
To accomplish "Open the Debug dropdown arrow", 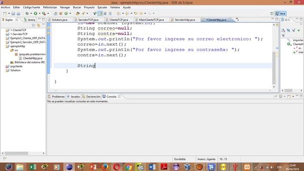I will click(x=31, y=13).
